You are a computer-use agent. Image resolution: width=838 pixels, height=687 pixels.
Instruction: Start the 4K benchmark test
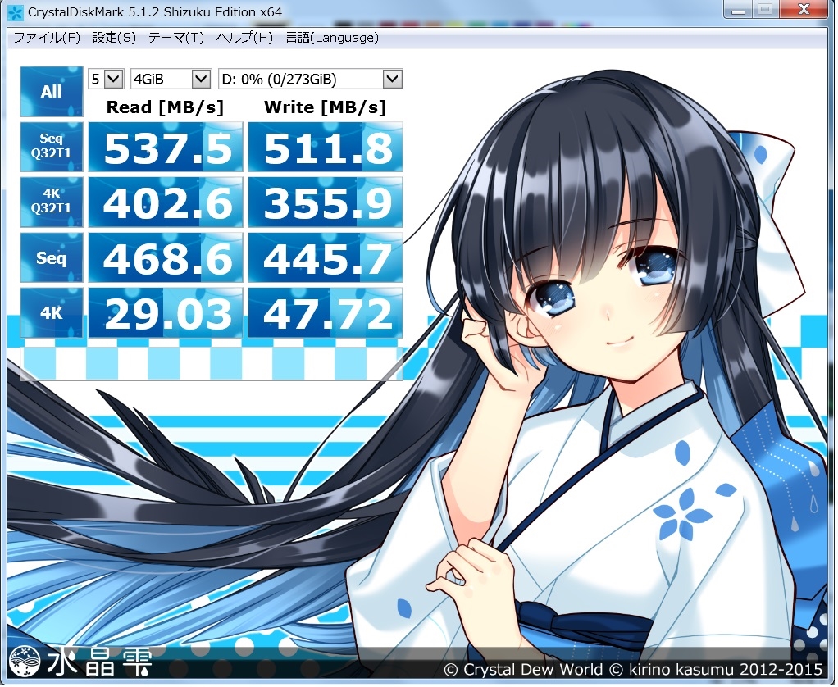pyautogui.click(x=52, y=312)
